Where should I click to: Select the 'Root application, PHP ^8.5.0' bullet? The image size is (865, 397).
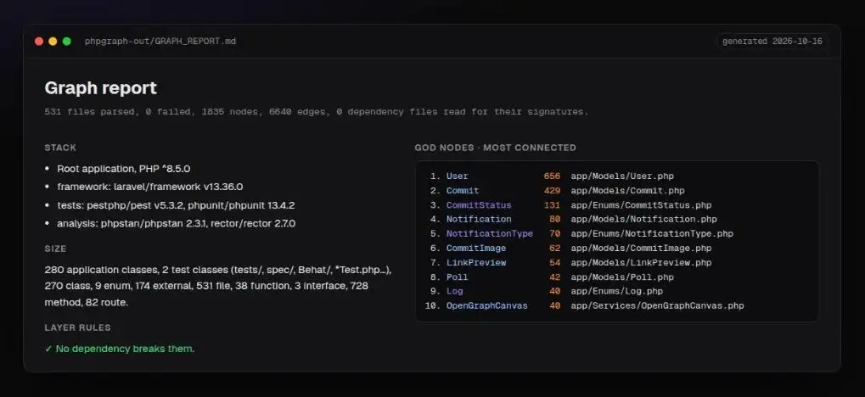click(x=124, y=169)
